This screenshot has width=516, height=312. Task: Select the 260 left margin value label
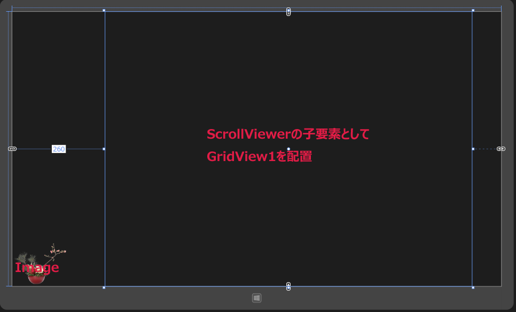tap(59, 149)
